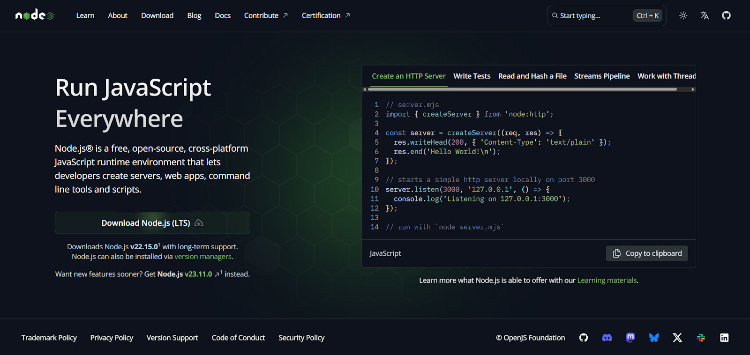The height and width of the screenshot is (355, 750).
Task: Open the Node.js v23.11.0 link
Action: point(185,274)
